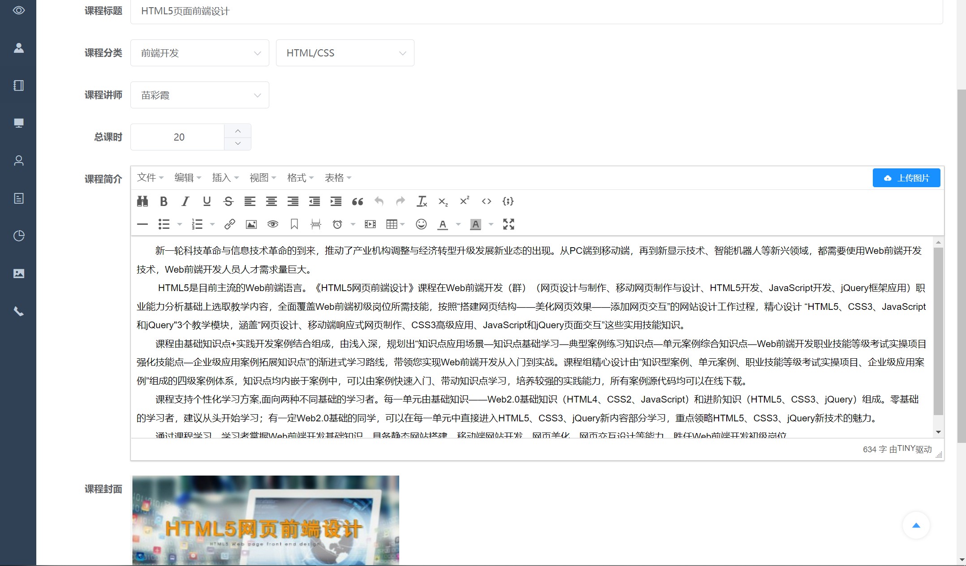Toggle strikethrough formatting
The width and height of the screenshot is (966, 566).
point(228,202)
